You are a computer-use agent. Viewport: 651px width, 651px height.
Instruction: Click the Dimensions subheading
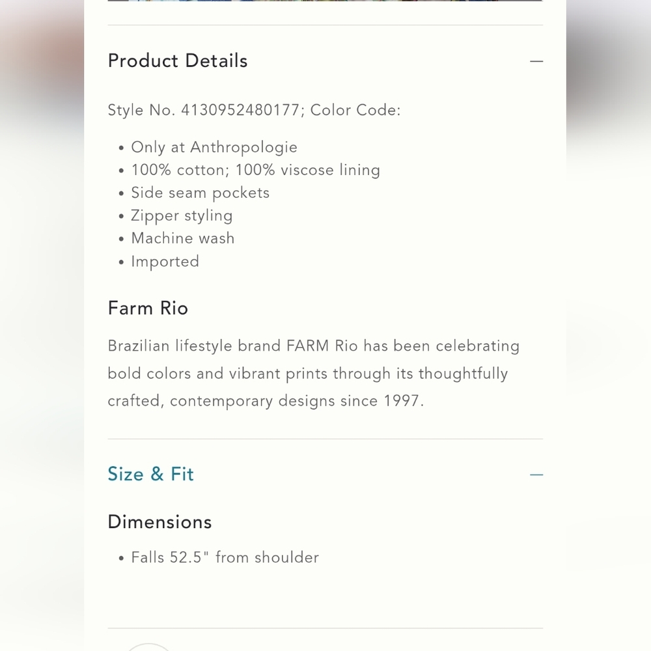coord(160,522)
